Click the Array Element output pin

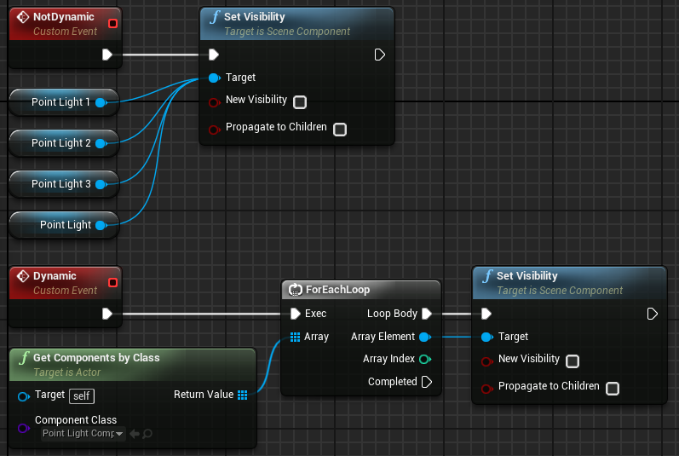coord(424,337)
